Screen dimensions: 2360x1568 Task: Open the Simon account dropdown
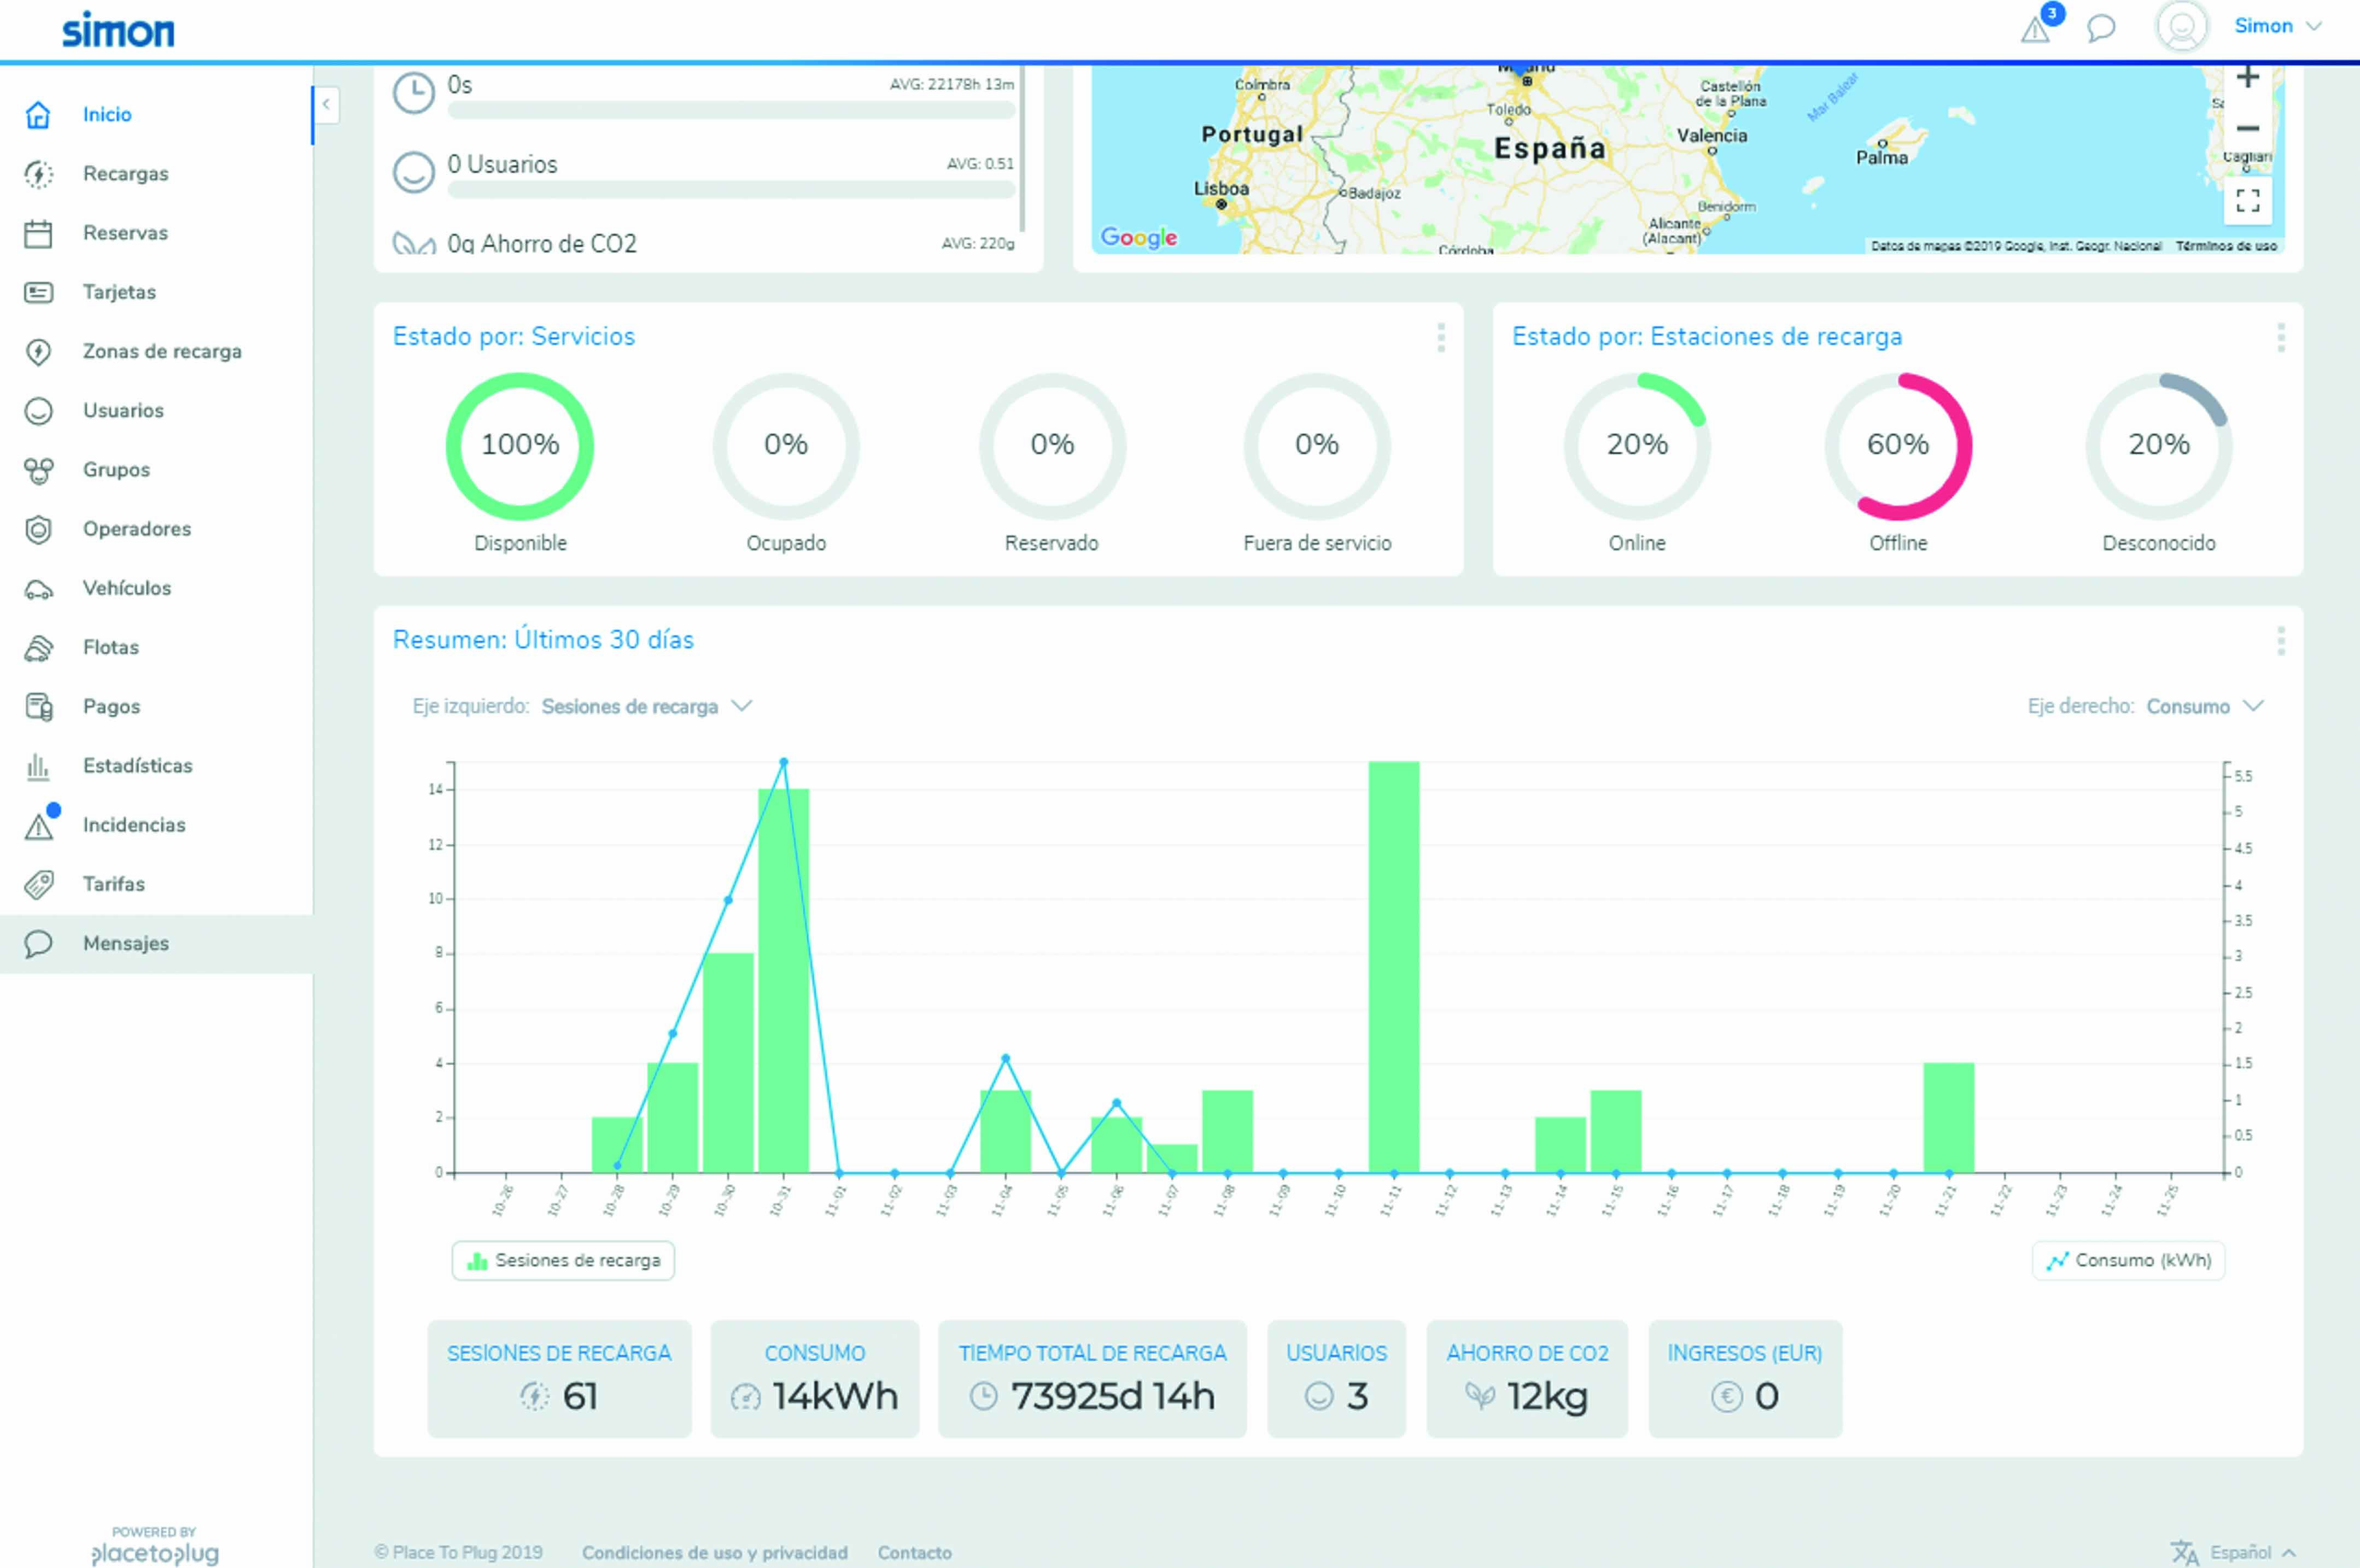click(2277, 26)
